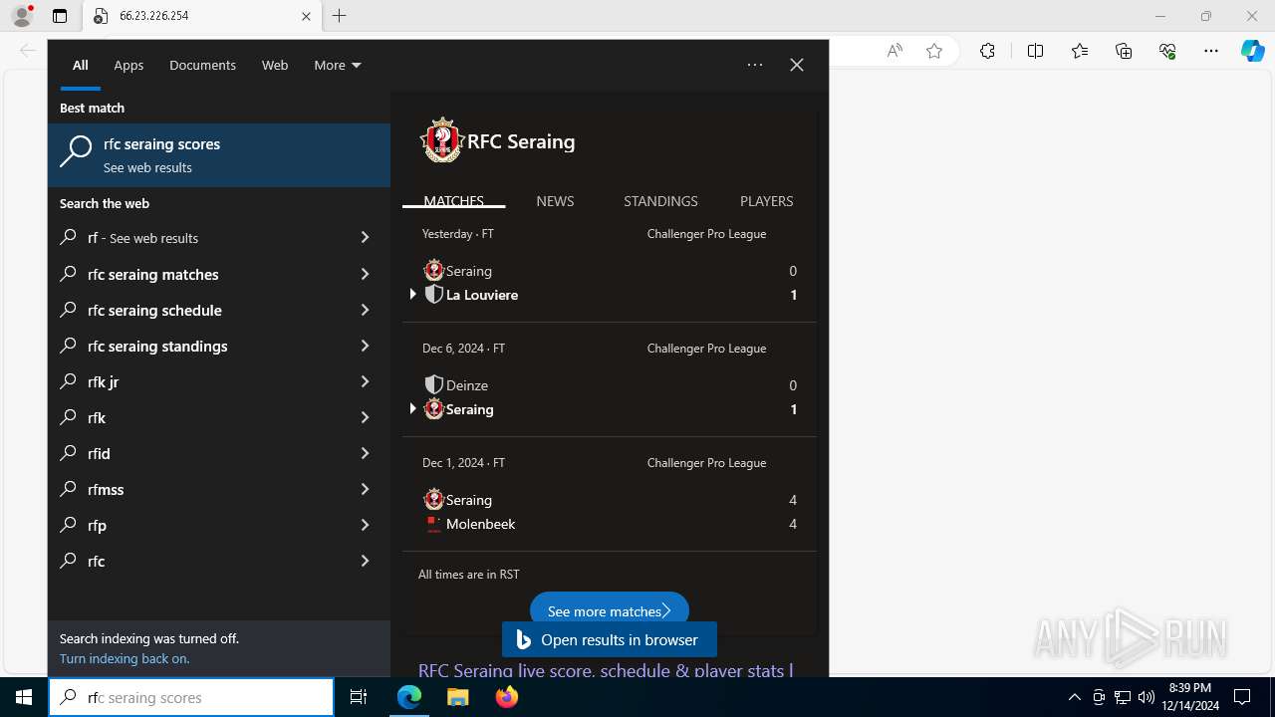Open the Collections icon
Screen dimensions: 1275x717
click(1124, 51)
